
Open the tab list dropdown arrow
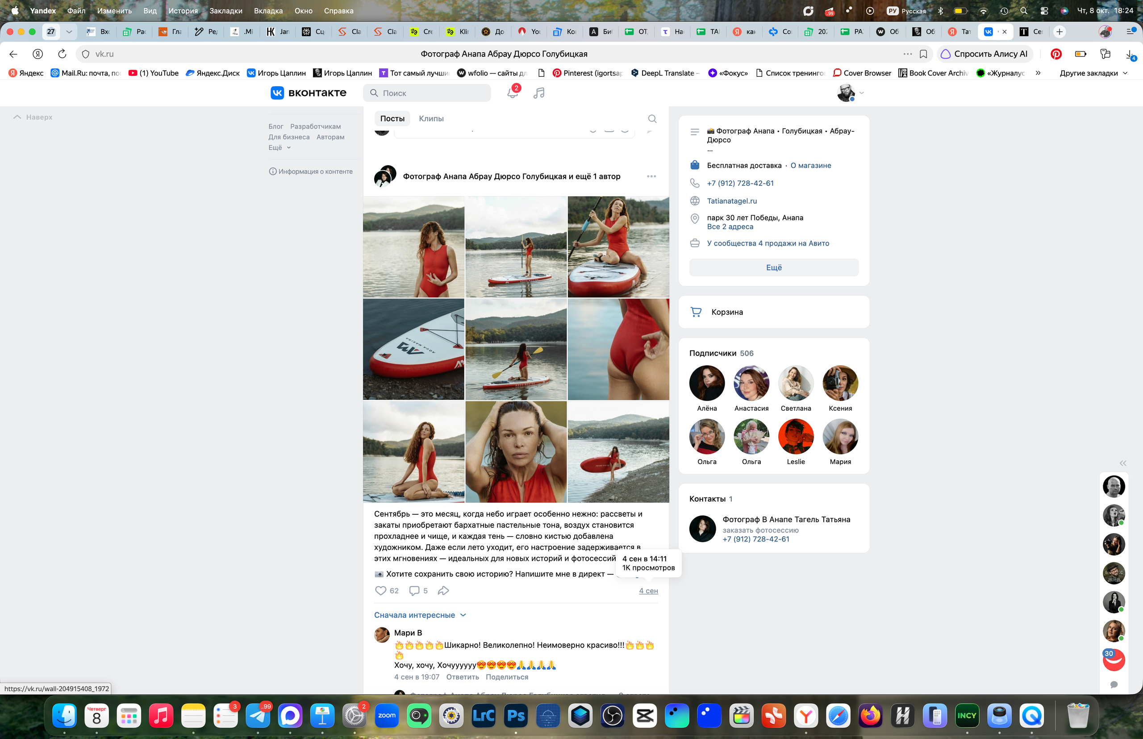(x=69, y=32)
